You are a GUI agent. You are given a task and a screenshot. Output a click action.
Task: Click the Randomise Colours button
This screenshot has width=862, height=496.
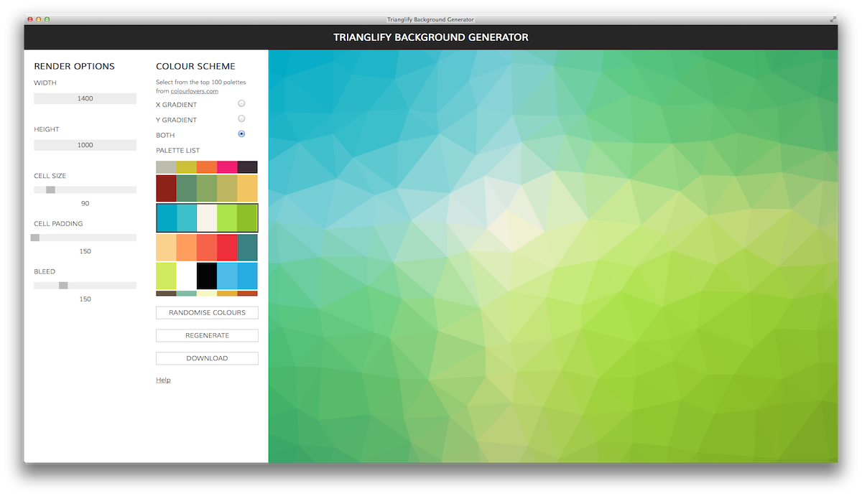tap(207, 313)
